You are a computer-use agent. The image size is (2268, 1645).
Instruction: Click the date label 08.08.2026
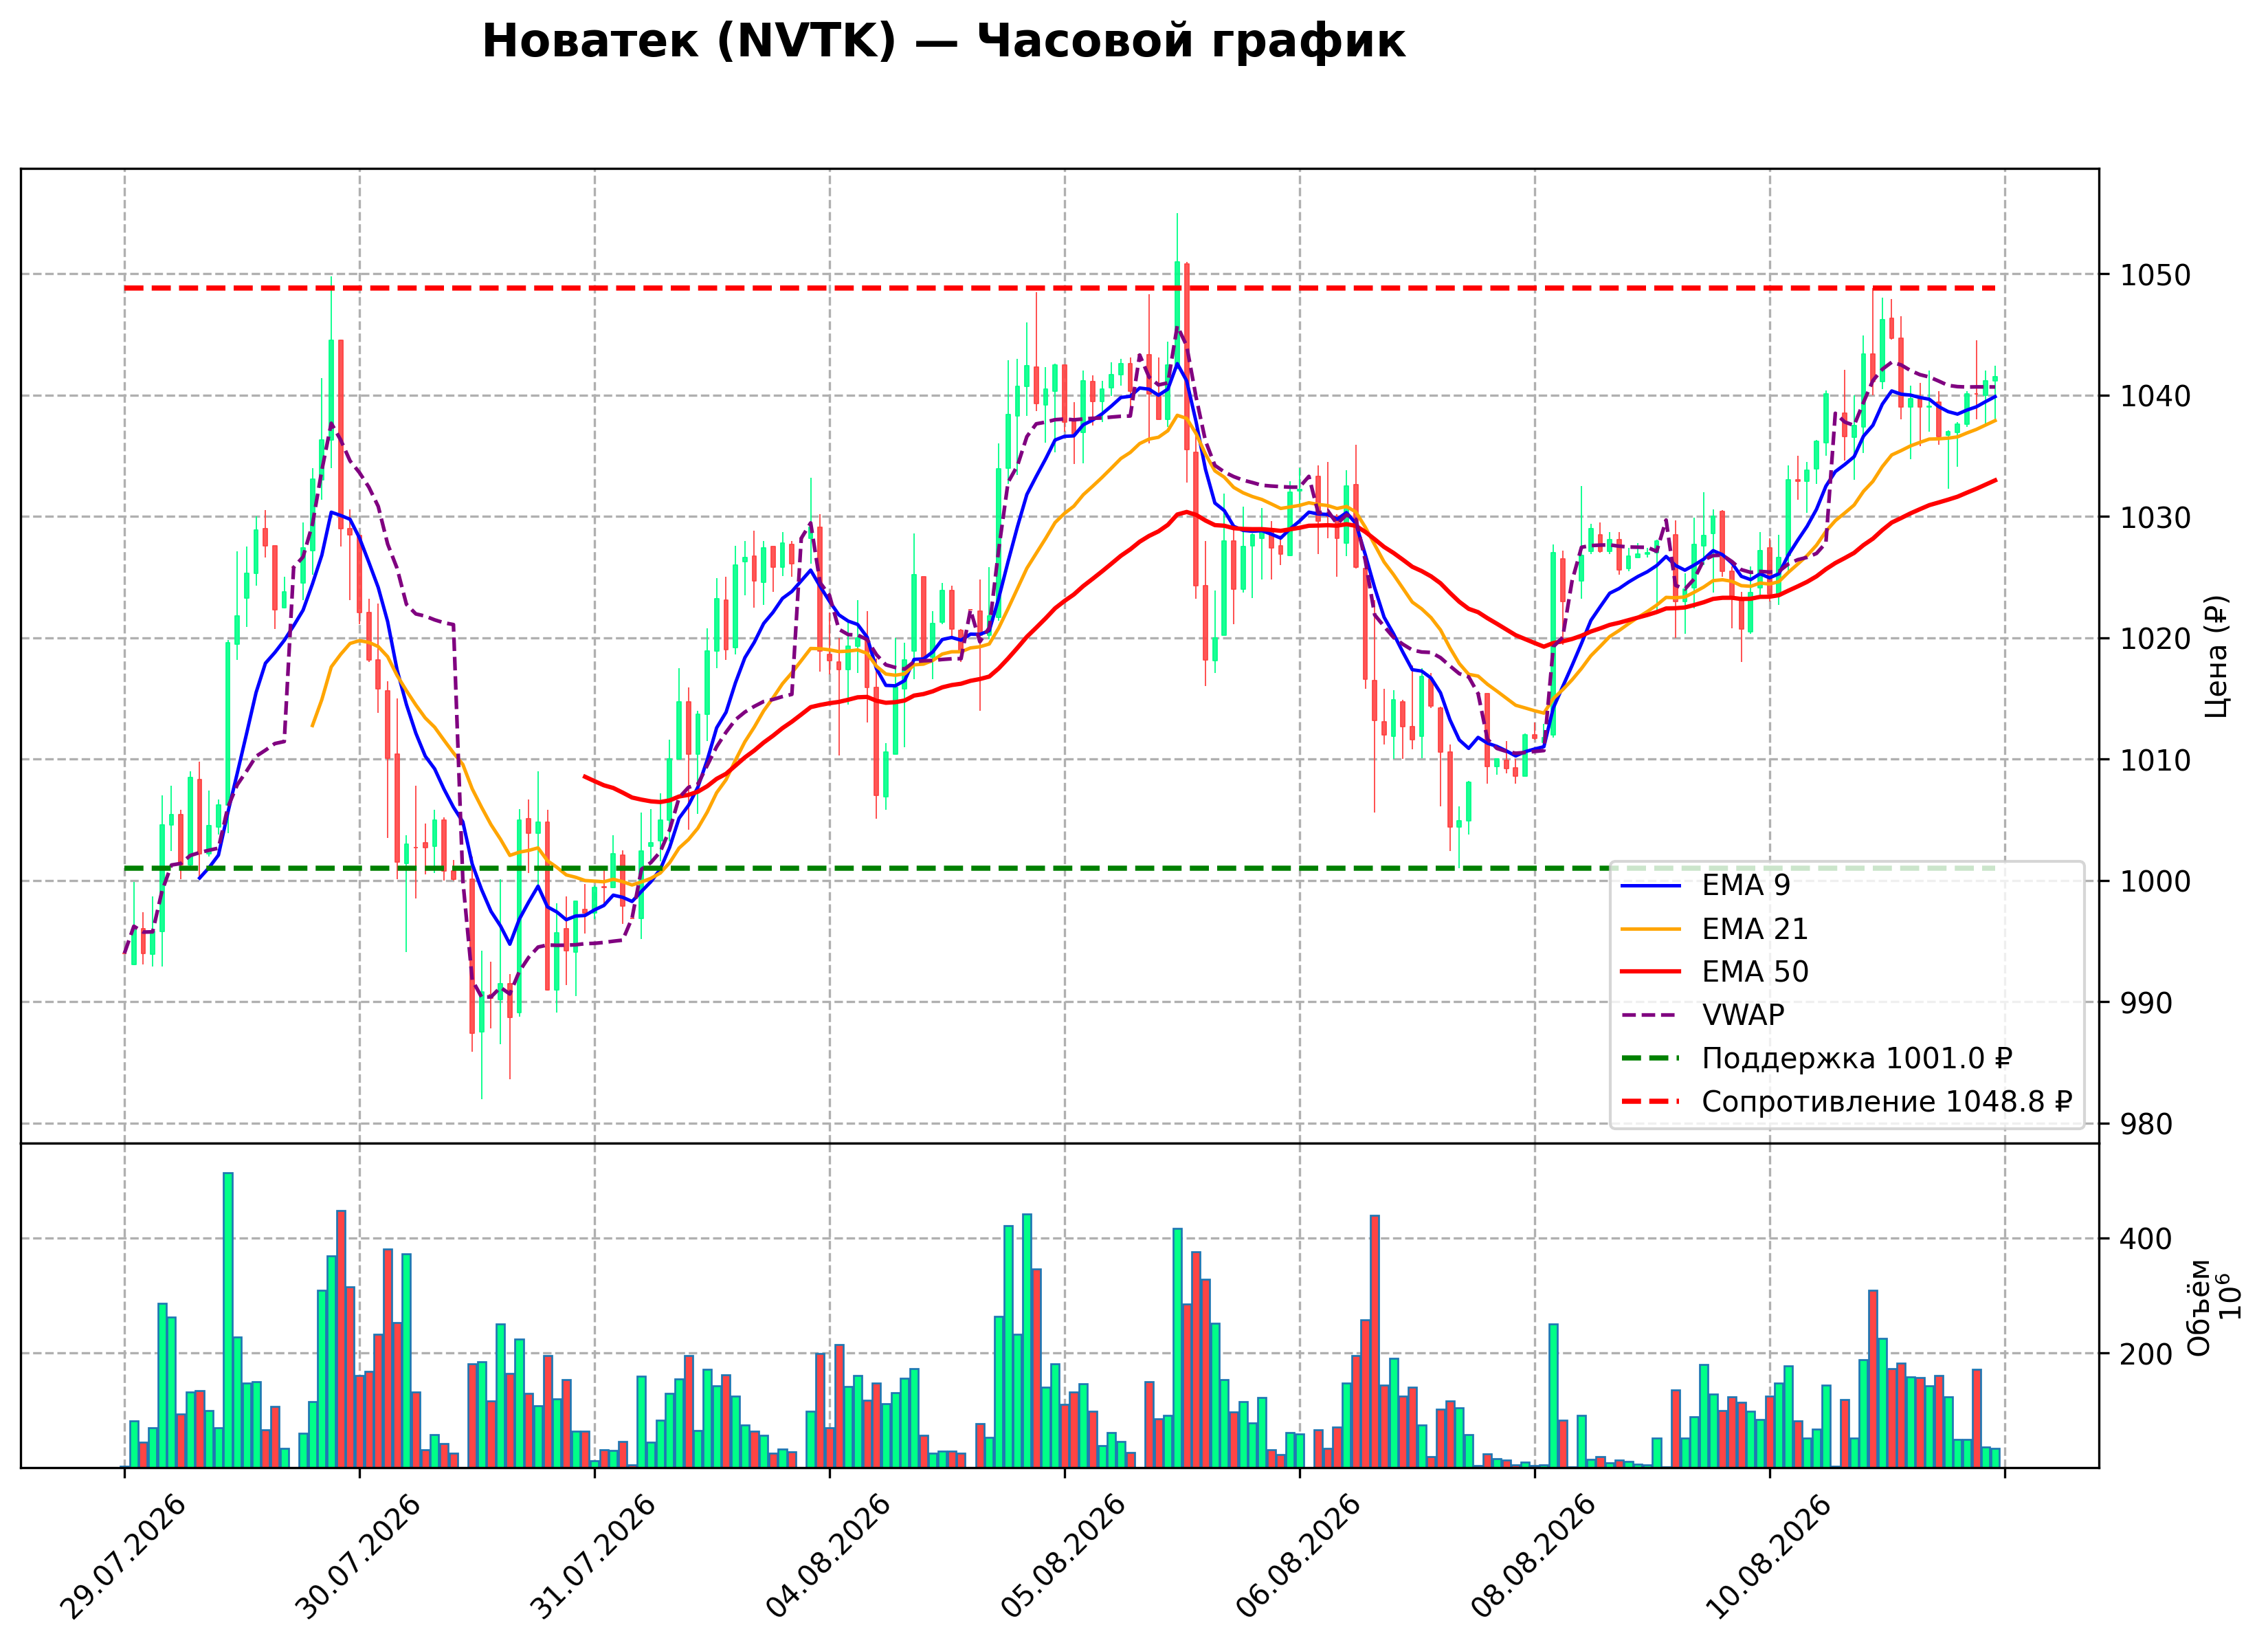[x=1534, y=1556]
